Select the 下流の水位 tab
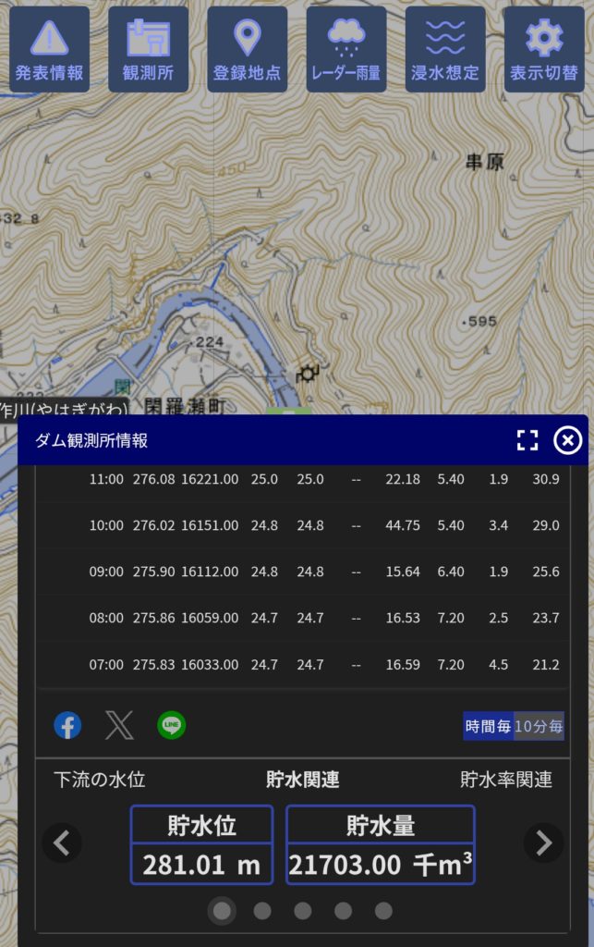Viewport: 594px width, 947px height. [100, 780]
